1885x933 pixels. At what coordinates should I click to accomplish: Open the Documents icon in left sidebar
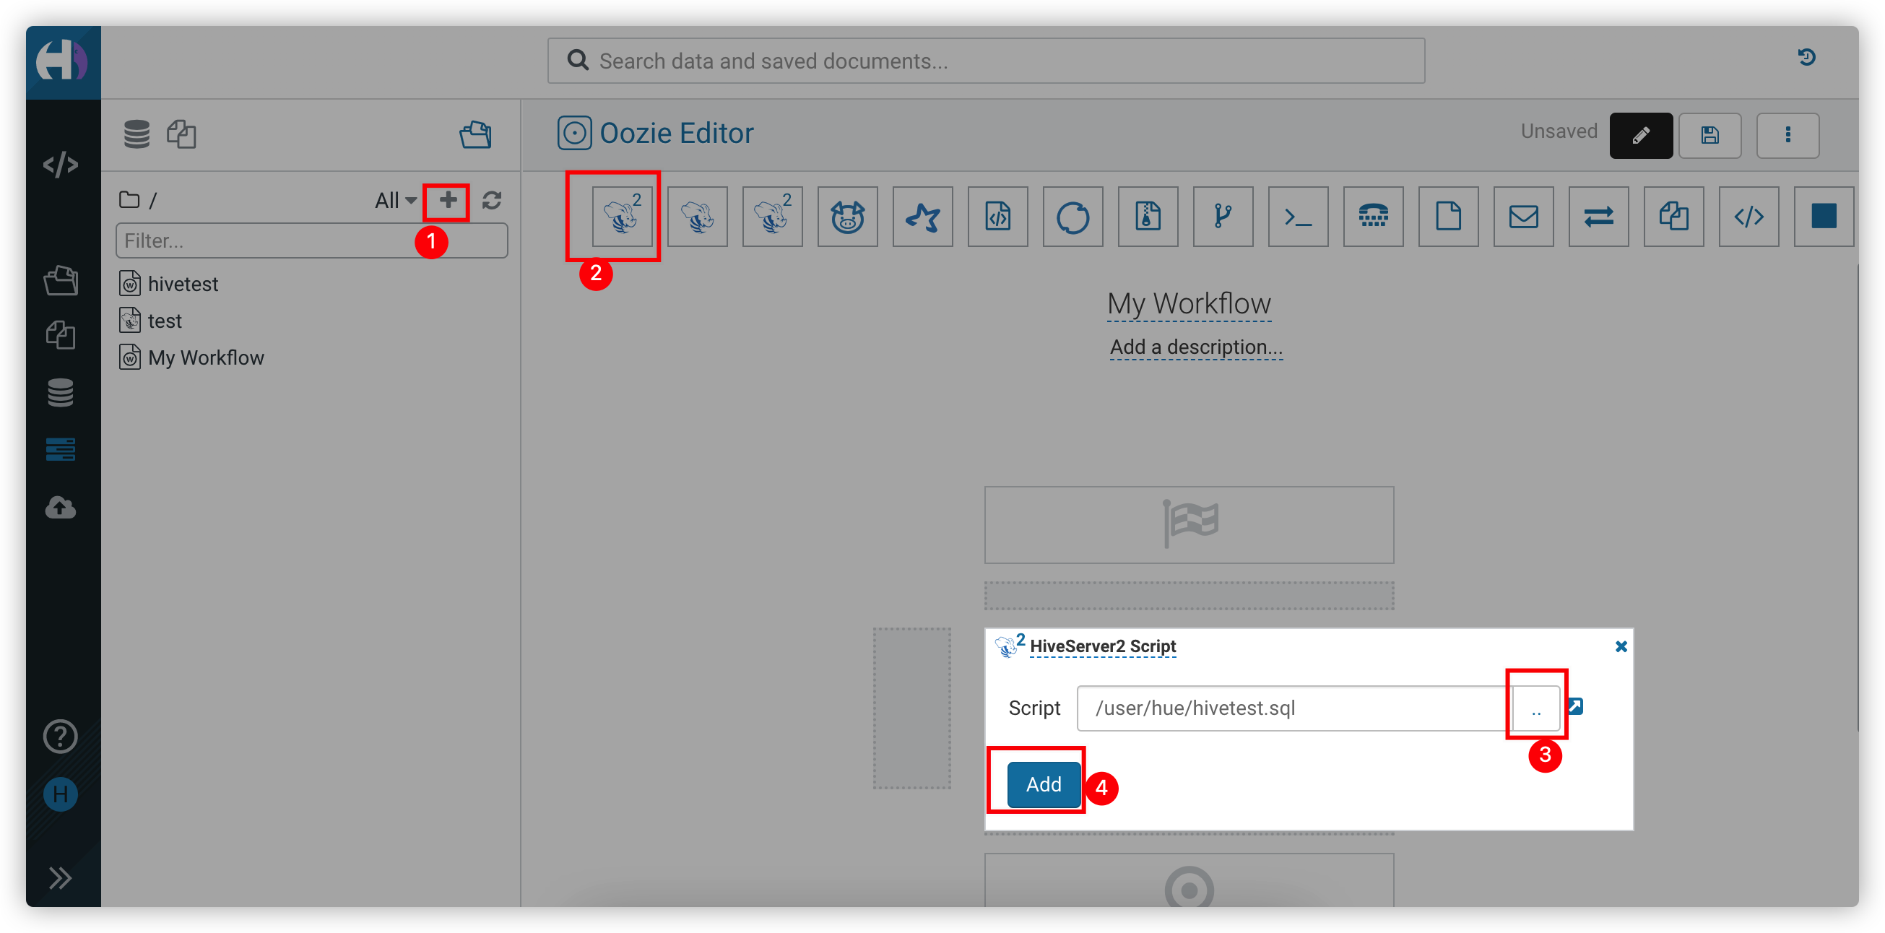[61, 336]
